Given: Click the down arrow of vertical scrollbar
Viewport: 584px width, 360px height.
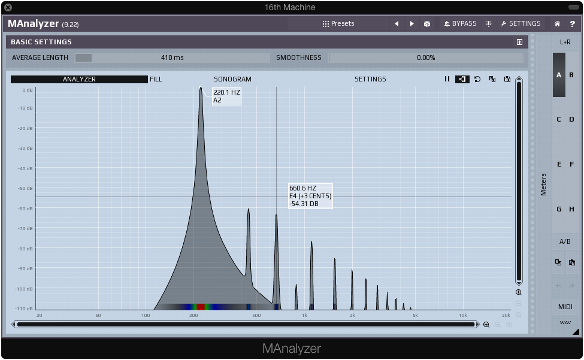Looking at the screenshot, I should (x=519, y=283).
